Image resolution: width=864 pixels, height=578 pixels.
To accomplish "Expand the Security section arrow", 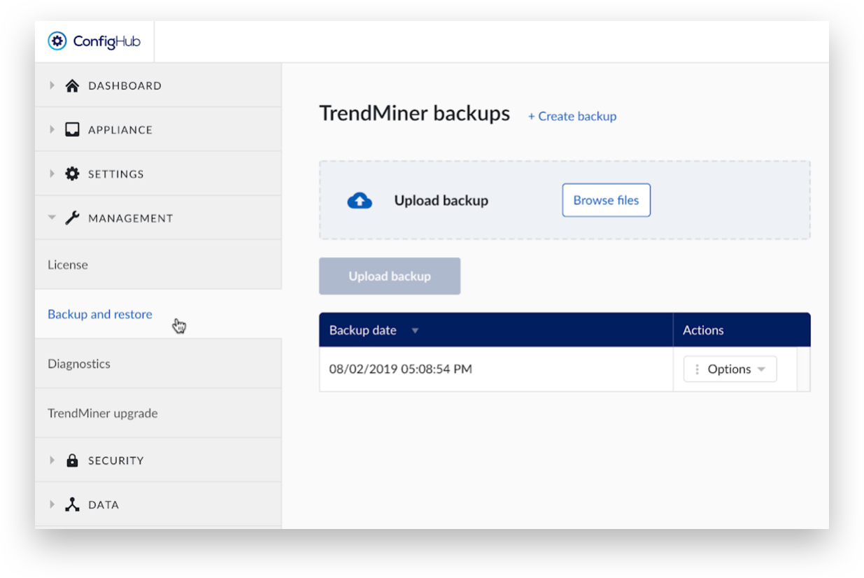I will (x=52, y=460).
